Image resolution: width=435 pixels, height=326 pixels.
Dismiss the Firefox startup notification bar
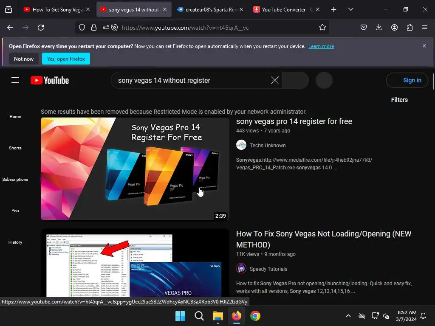coord(424,46)
